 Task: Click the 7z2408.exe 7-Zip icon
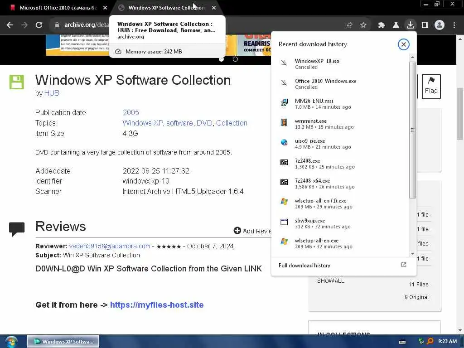pos(284,162)
